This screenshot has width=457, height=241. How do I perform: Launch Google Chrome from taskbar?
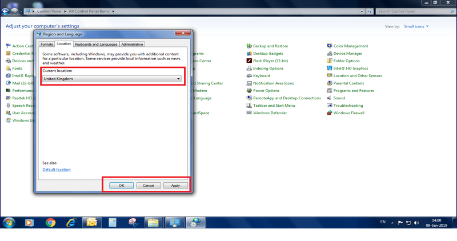tap(50, 223)
